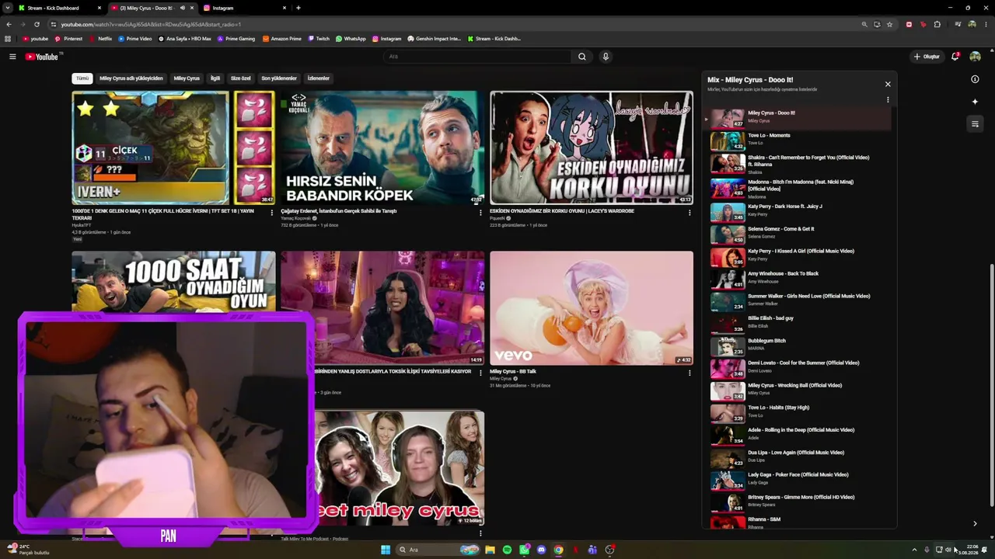Open the Prime Gaming bookmark

tap(236, 39)
